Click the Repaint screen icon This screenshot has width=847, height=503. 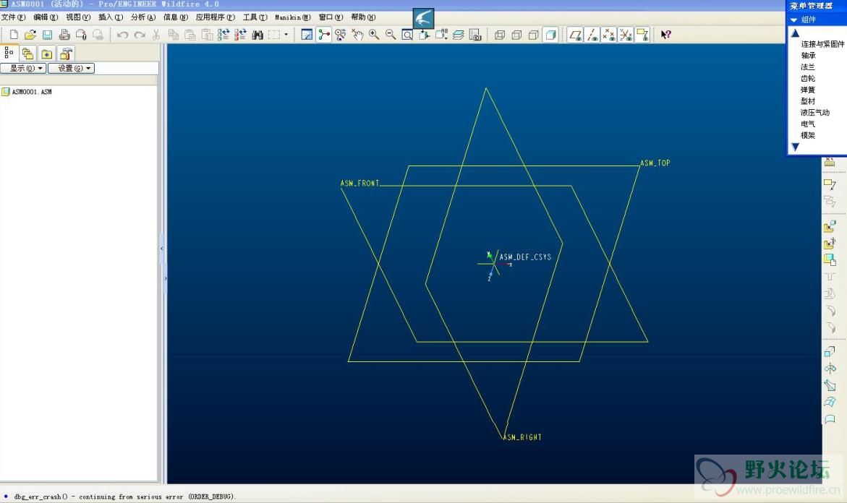click(x=307, y=35)
